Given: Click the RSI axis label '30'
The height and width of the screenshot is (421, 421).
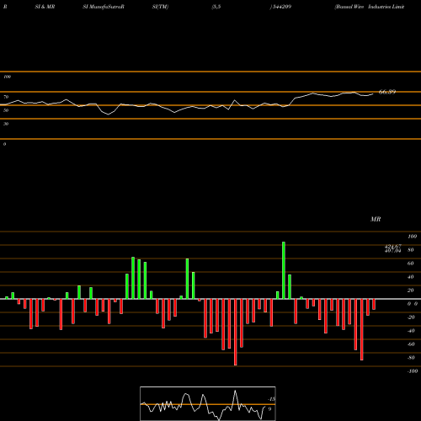Looking at the screenshot, I should pos(6,124).
